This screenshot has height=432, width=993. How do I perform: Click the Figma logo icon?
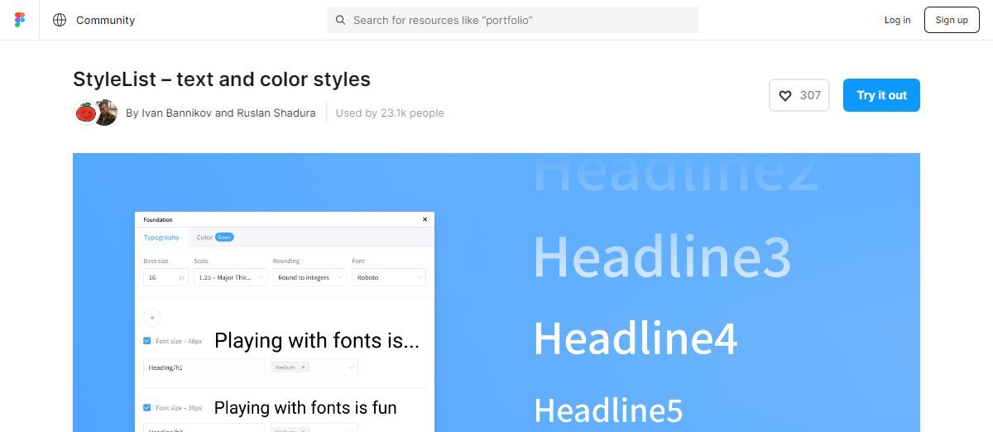tap(20, 20)
